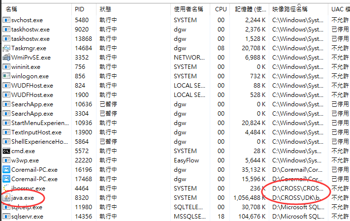The height and width of the screenshot is (221, 350).
Task: Sort by the 記憶體 column header
Action: [251, 9]
